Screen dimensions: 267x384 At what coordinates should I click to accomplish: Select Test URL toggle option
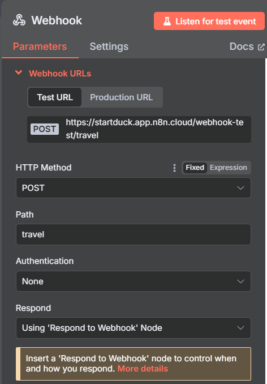coord(55,97)
